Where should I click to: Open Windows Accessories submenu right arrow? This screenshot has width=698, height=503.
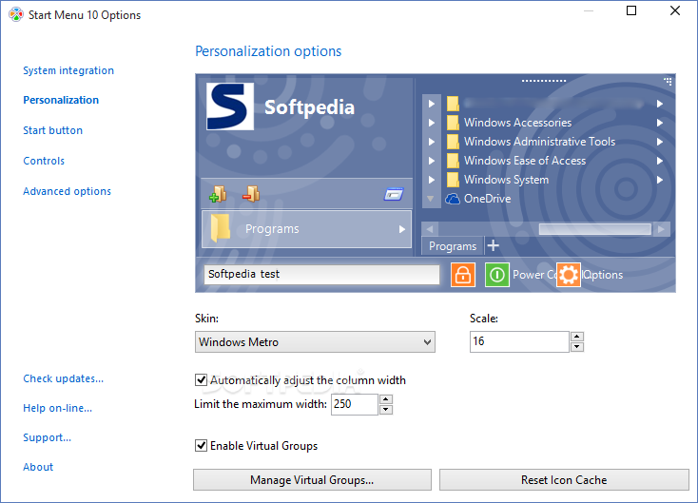(x=660, y=123)
